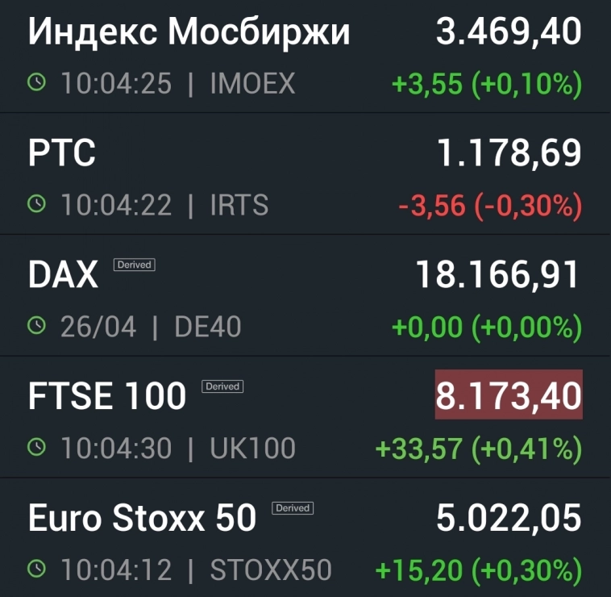Screen dimensions: 611x597
Task: Click the clock icon beside IMOEX time
Action: (37, 82)
